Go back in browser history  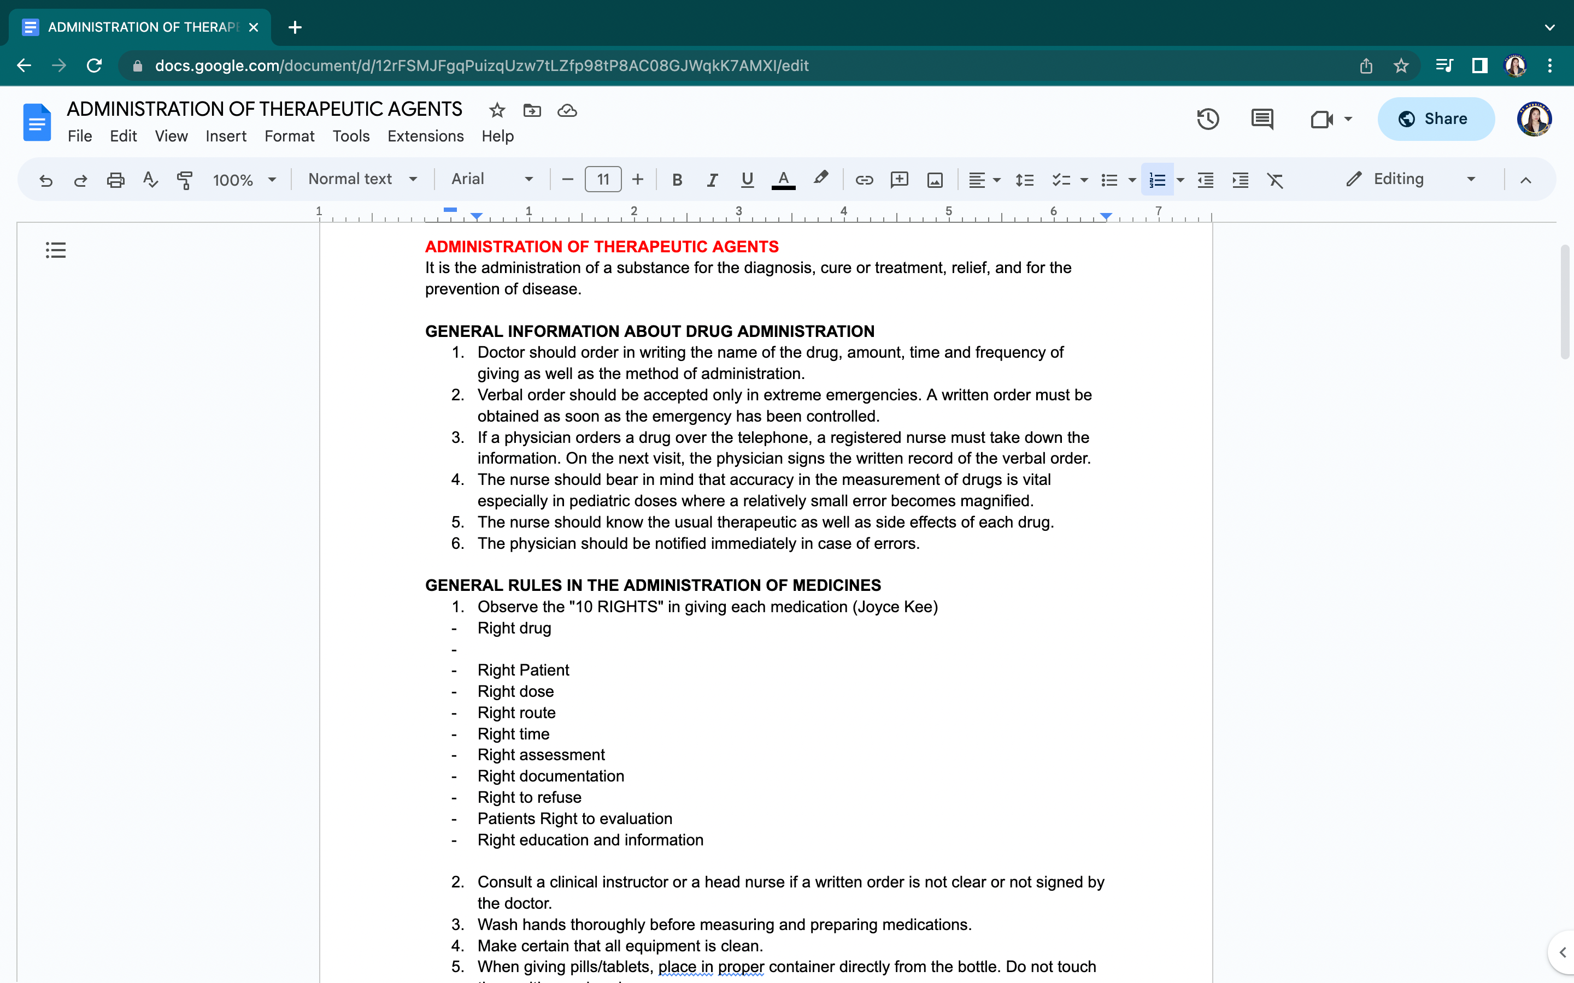(24, 66)
